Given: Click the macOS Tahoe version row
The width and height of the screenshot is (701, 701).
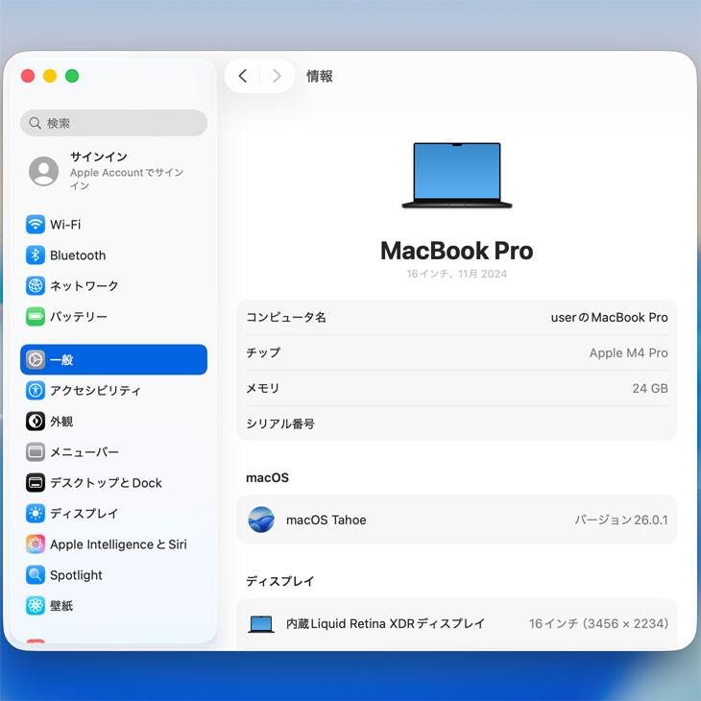Looking at the screenshot, I should tap(457, 520).
